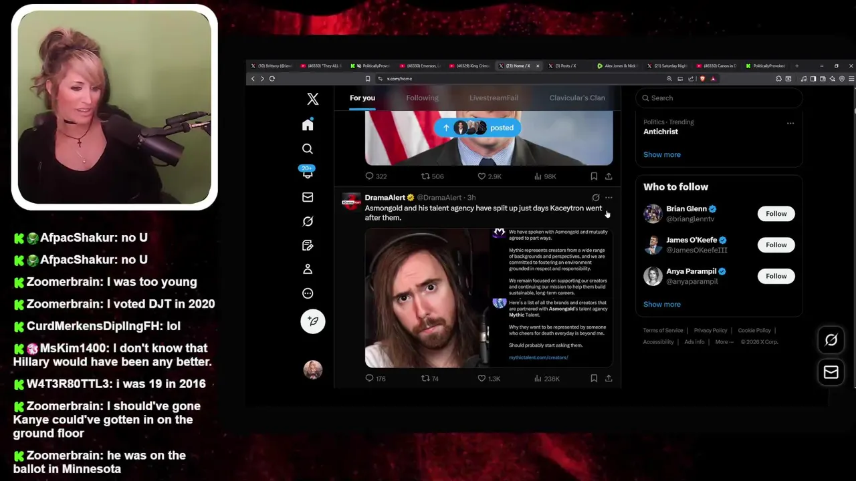856x481 pixels.
Task: Open the Clavicular's Clan tab
Action: 577,98
